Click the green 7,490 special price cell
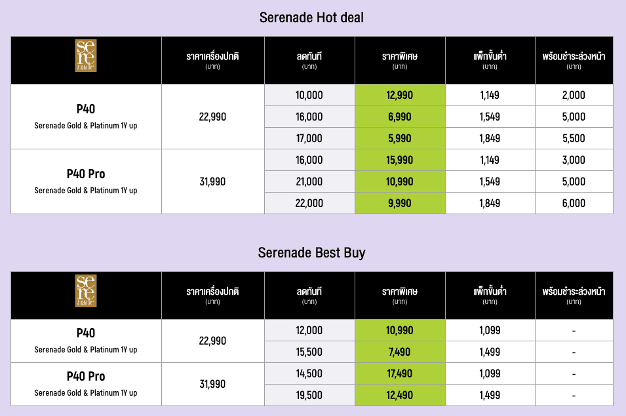This screenshot has height=416, width=626. click(400, 352)
